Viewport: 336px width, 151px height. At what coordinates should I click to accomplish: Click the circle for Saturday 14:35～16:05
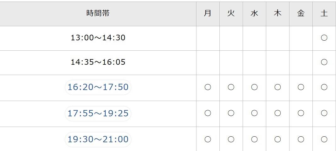coord(324,62)
